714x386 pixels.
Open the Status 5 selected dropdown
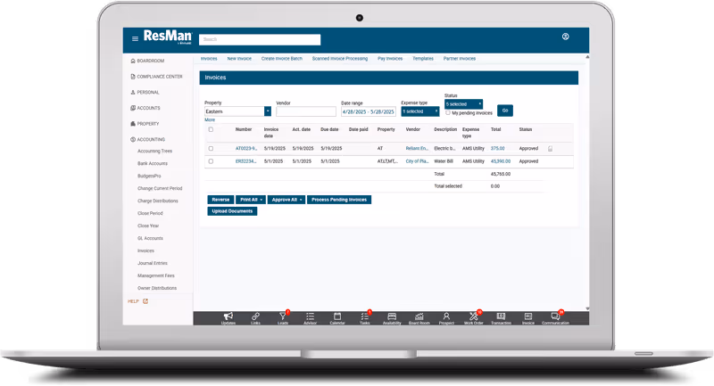(463, 104)
